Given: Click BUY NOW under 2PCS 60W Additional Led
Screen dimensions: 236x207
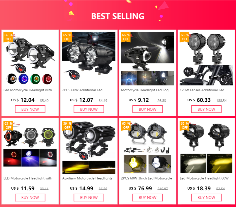Looking at the screenshot, I should 89,109.
